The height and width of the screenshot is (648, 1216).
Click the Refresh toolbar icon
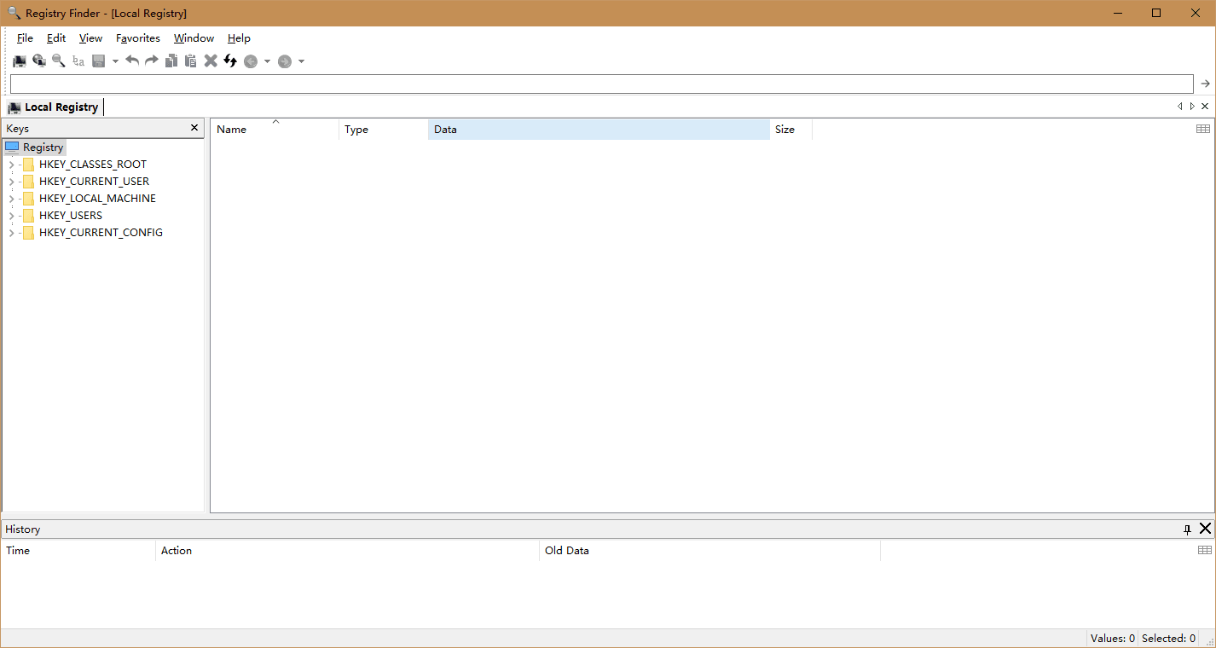click(229, 61)
